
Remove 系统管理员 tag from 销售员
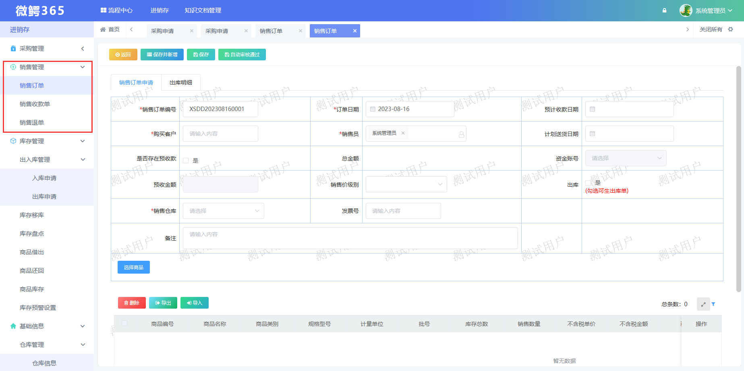tap(403, 133)
